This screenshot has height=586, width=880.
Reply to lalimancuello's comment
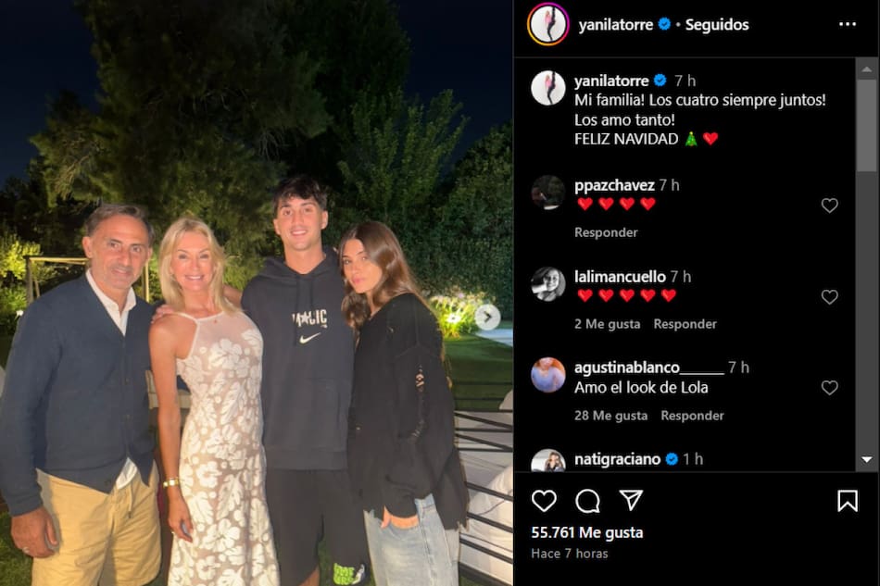click(x=685, y=324)
